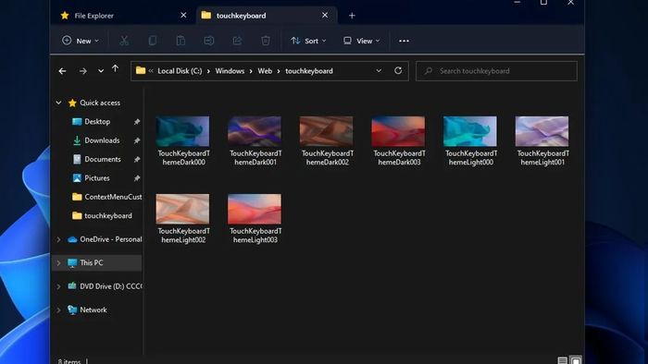Click the pin icon beside Downloads
The height and width of the screenshot is (364, 648).
(x=137, y=140)
